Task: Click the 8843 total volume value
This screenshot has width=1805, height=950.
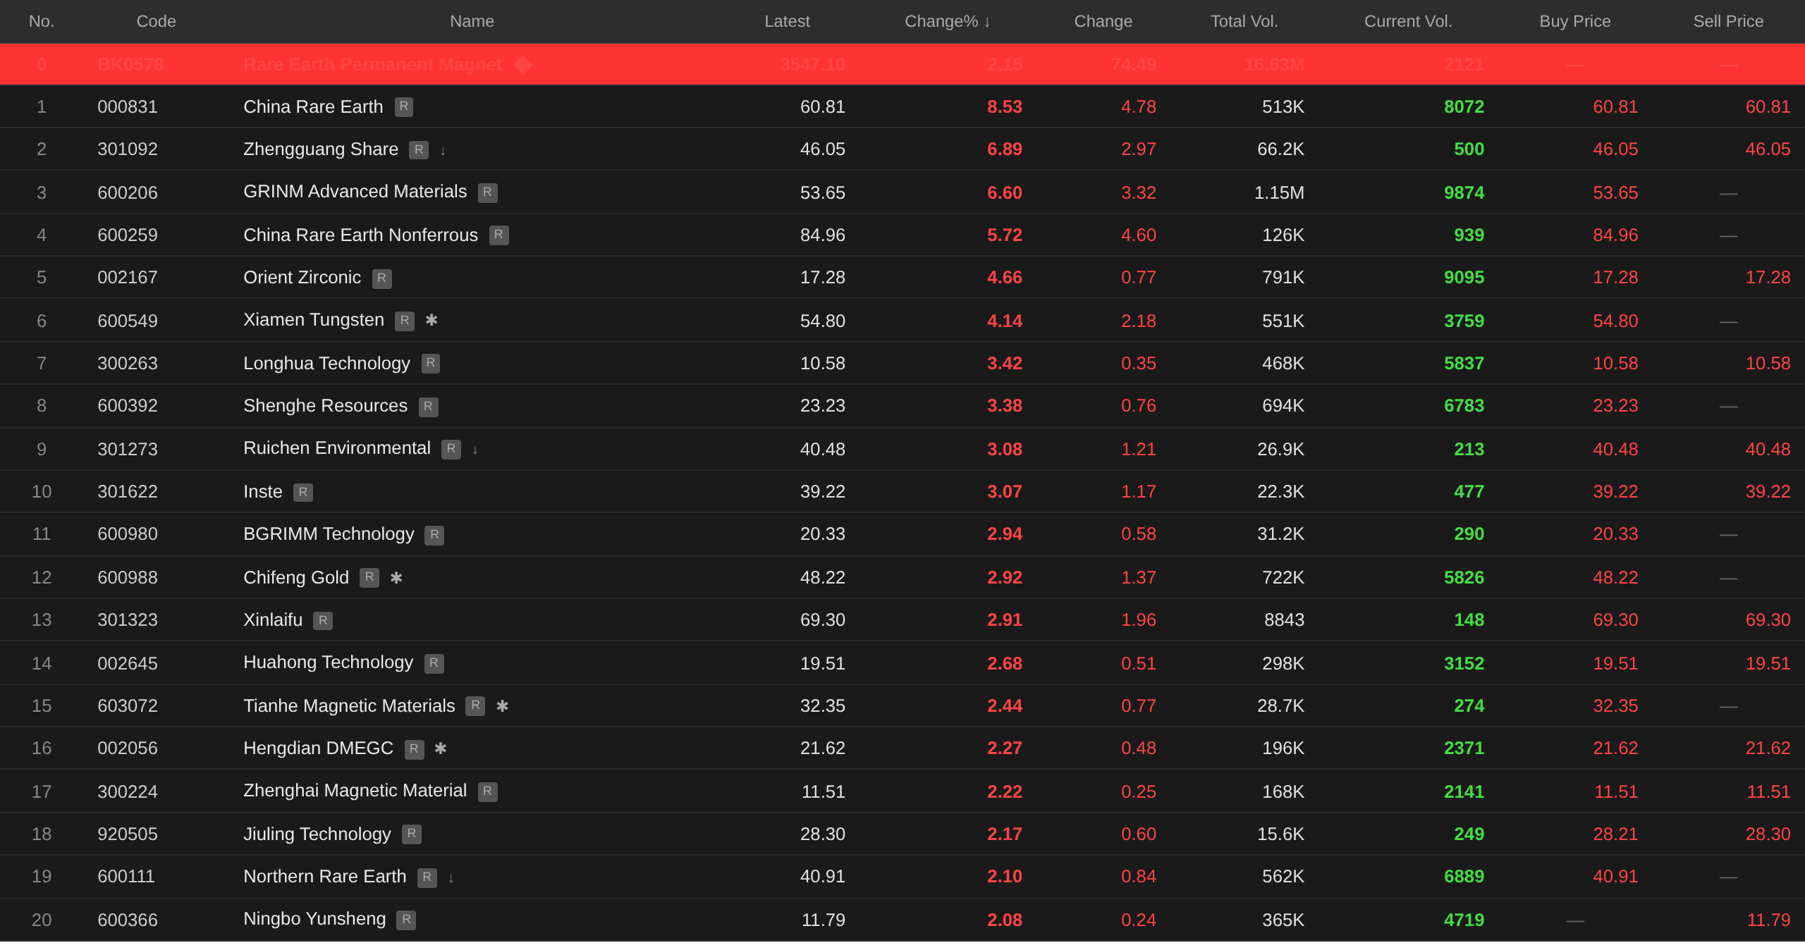Action: point(1284,620)
